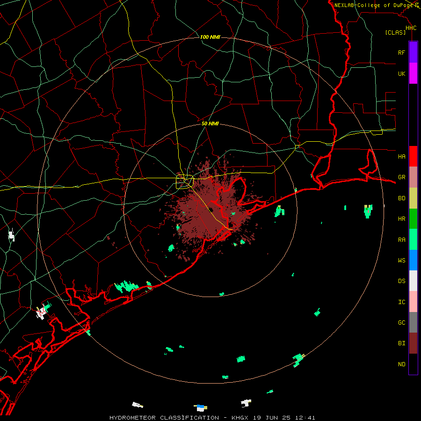Click the WS blue legend swatch
This screenshot has width=421, height=421.
(x=413, y=260)
